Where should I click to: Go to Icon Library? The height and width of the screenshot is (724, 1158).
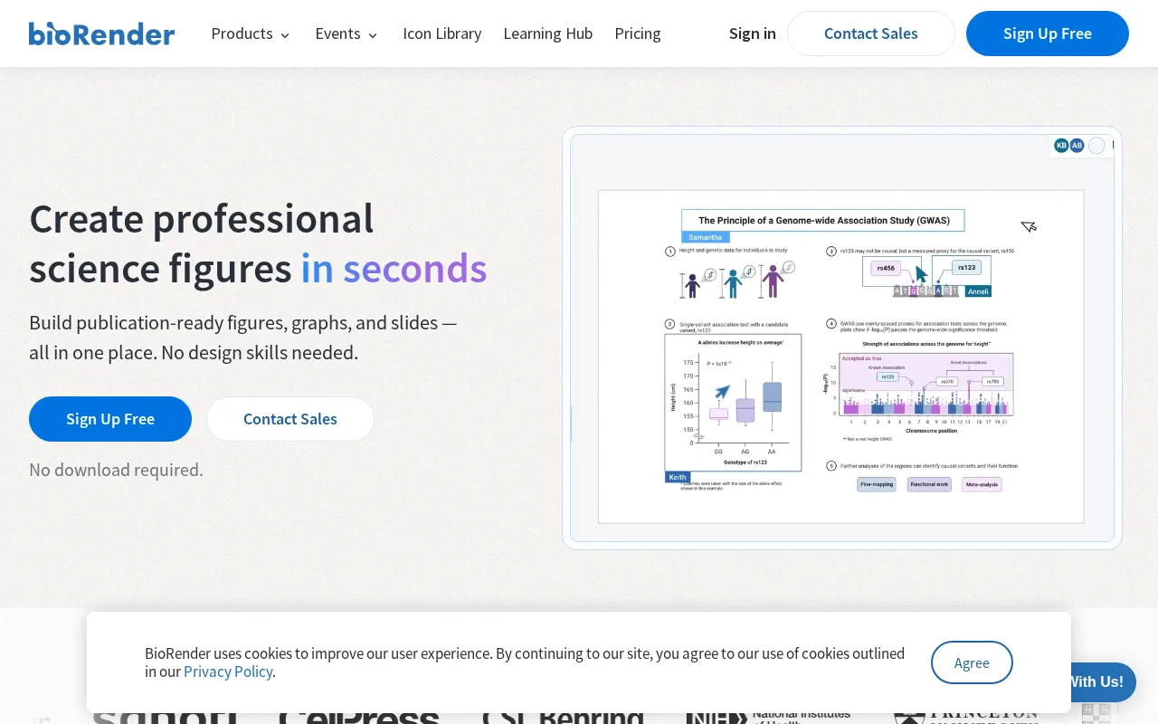pyautogui.click(x=442, y=33)
